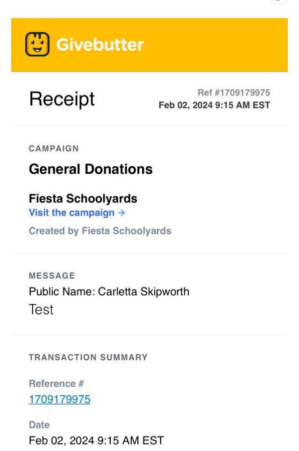Screen dimensions: 299x451
Task: Click the bold header date beside Receipt
Action: (x=214, y=105)
